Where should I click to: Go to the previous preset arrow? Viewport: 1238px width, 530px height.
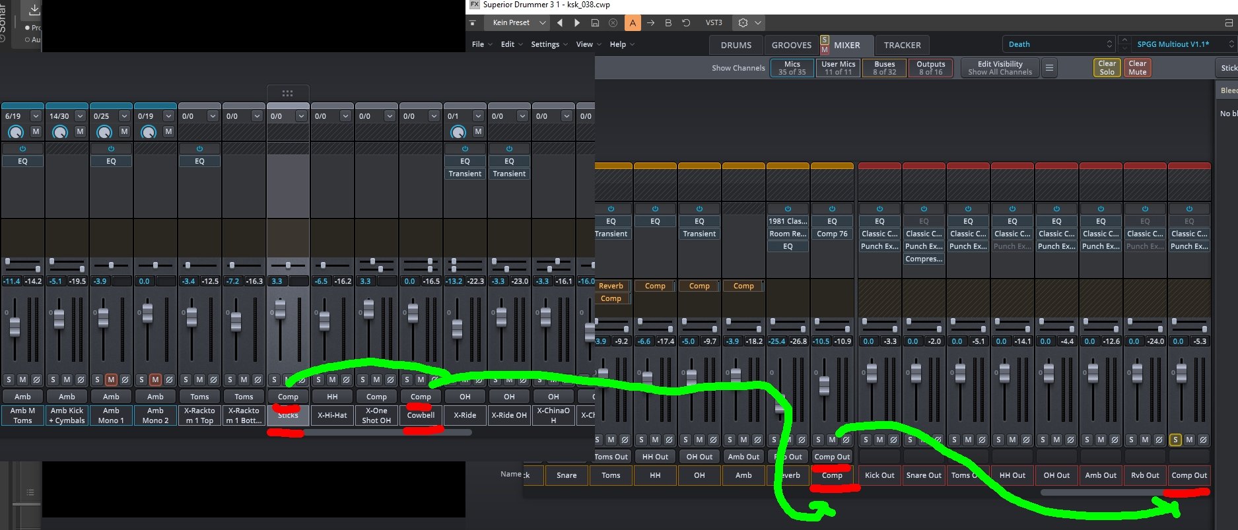click(x=560, y=22)
